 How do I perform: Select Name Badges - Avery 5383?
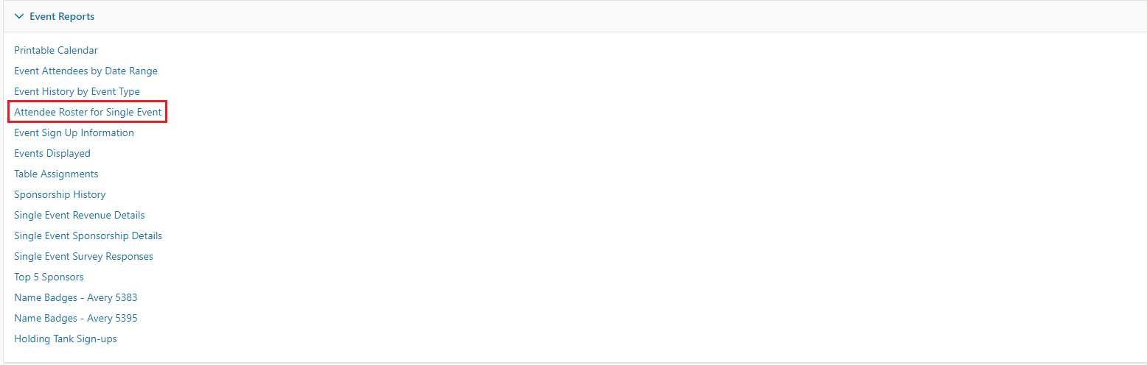[76, 297]
